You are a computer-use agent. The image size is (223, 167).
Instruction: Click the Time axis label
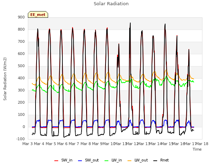pyautogui.click(x=197, y=149)
